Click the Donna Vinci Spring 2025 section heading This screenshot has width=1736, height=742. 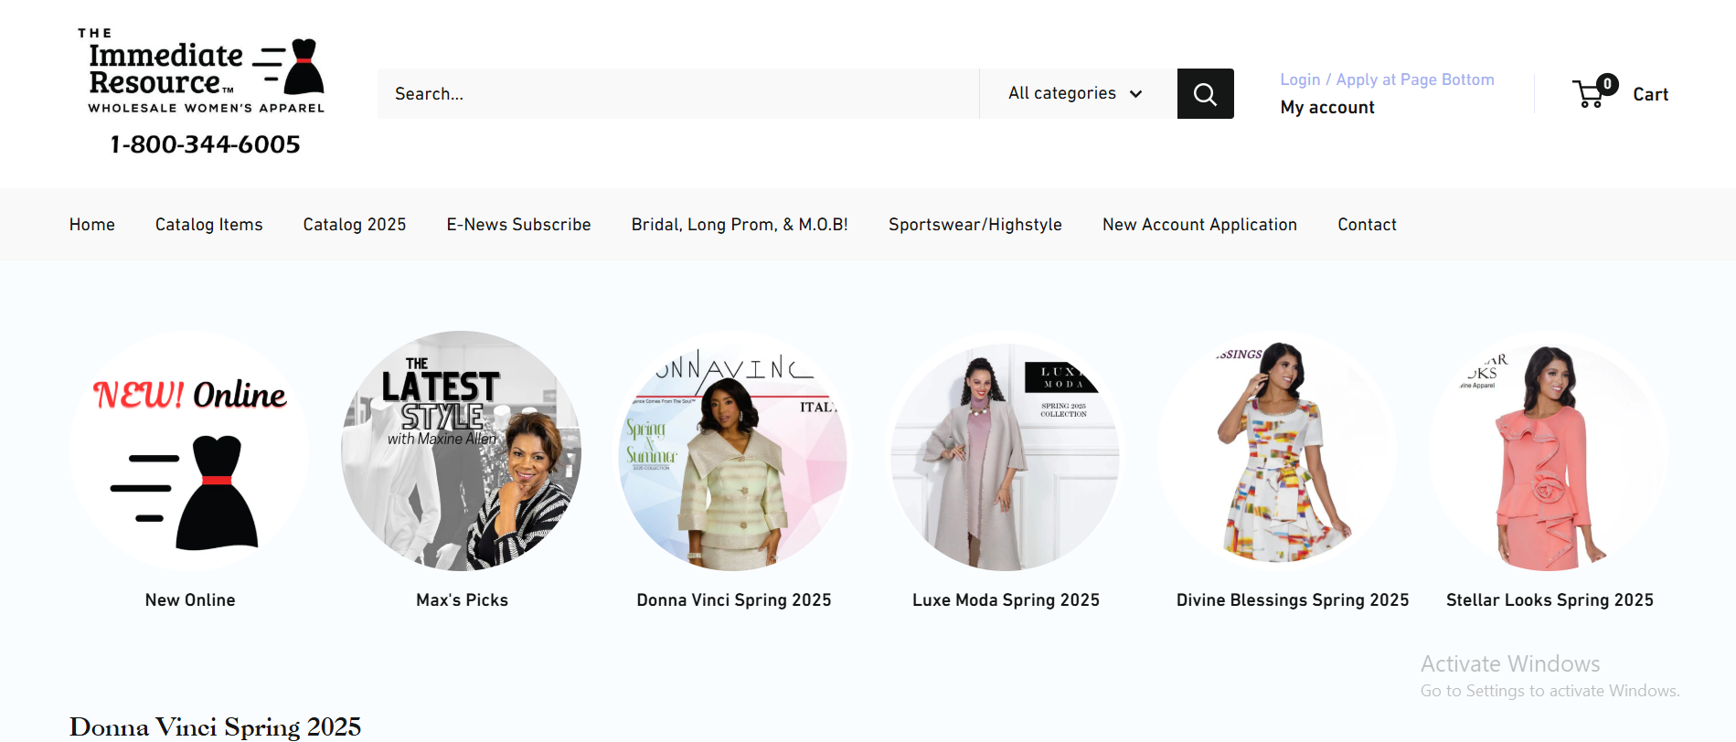coord(215,726)
